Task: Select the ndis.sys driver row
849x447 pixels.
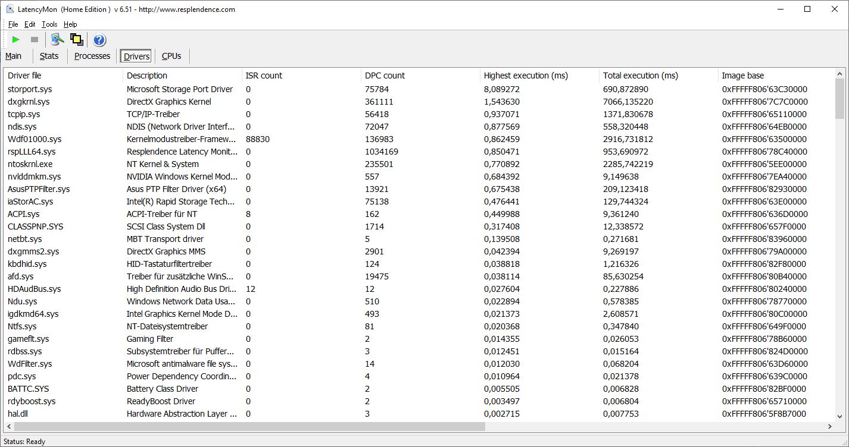Action: coord(419,127)
